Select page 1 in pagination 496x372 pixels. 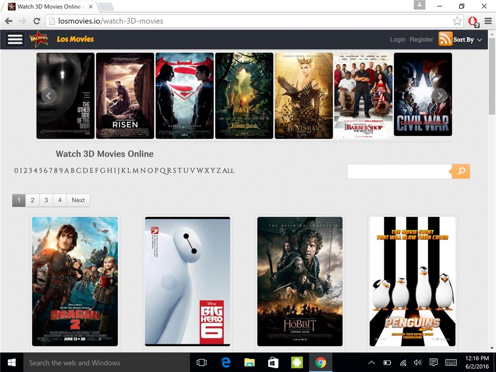(x=19, y=200)
